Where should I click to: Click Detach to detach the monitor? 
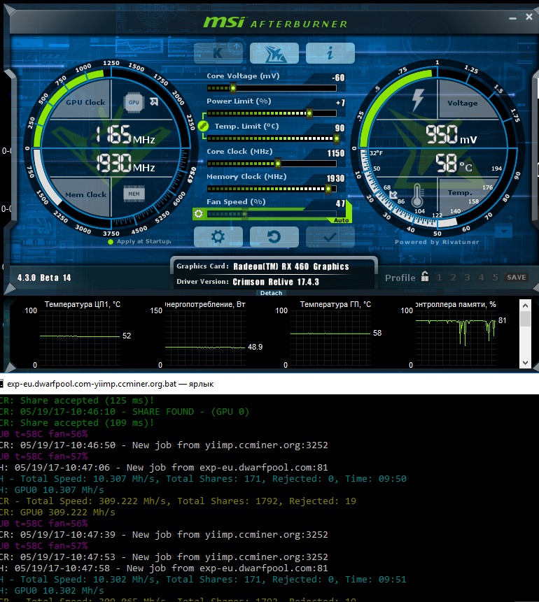point(271,293)
